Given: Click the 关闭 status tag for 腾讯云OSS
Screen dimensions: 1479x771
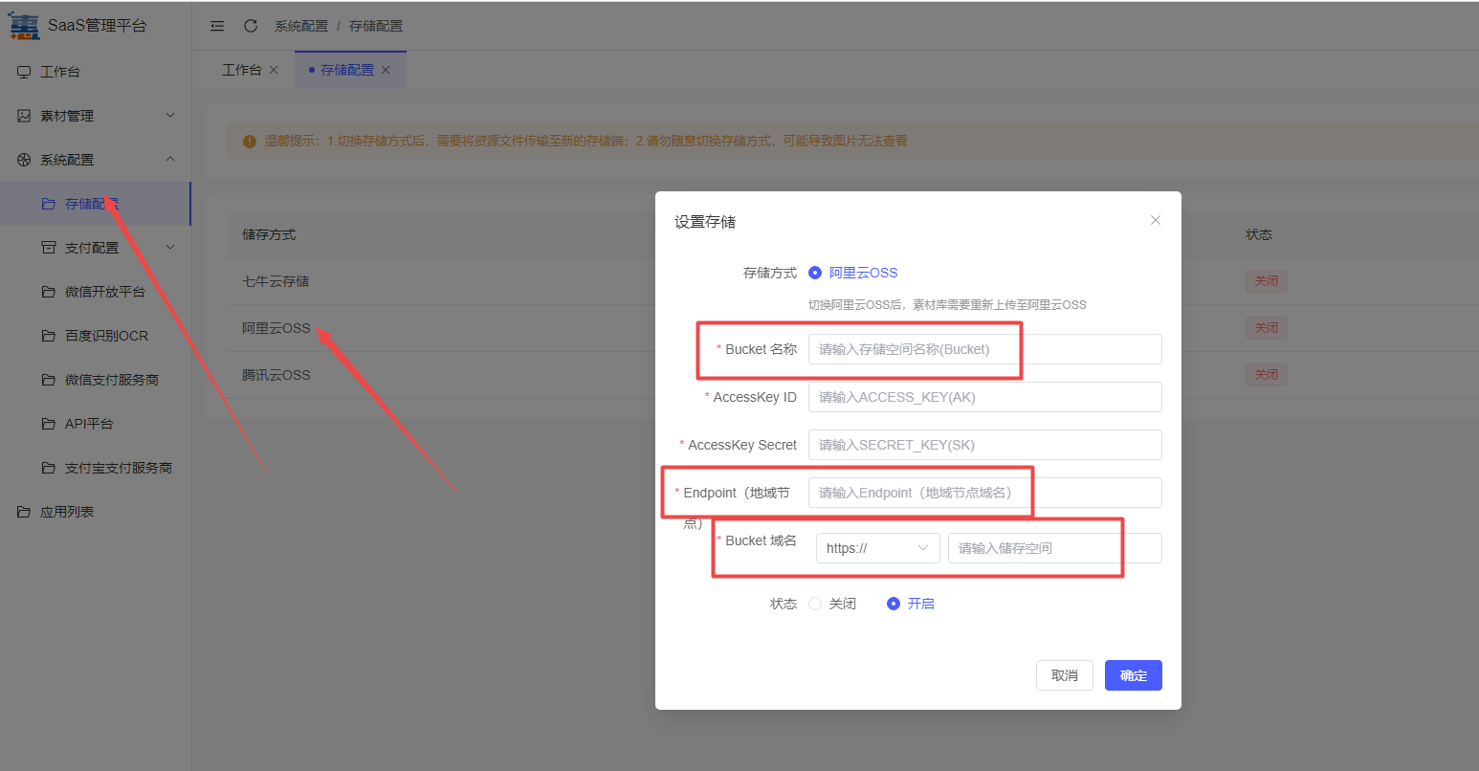Looking at the screenshot, I should tap(1267, 375).
